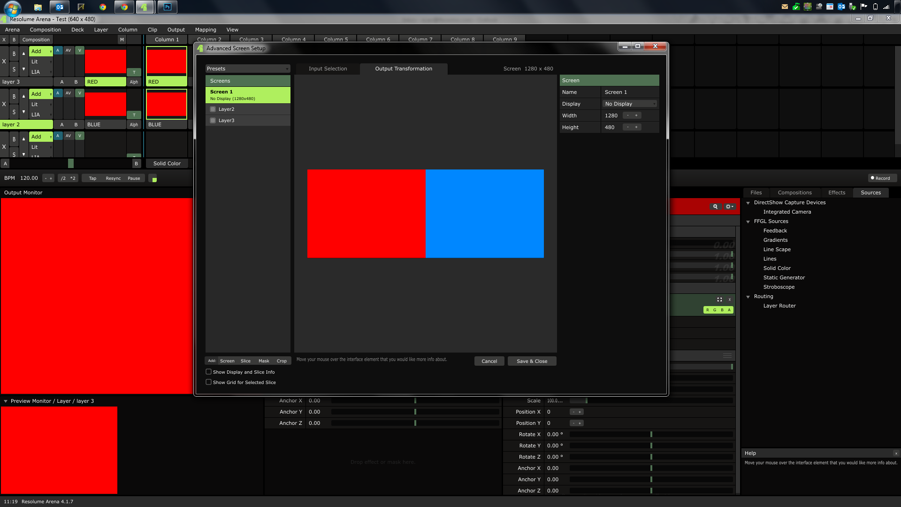901x507 pixels.
Task: Click the Photoshop icon in Windows taskbar
Action: (x=168, y=7)
